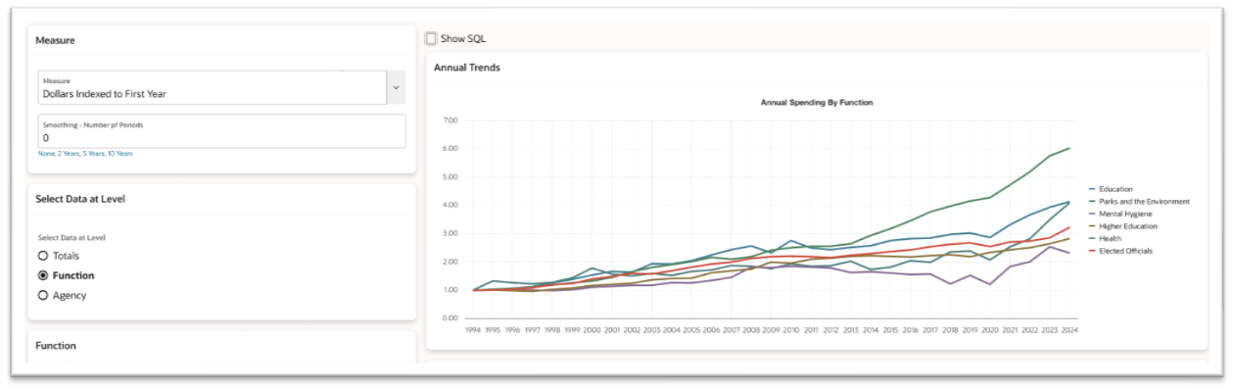The height and width of the screenshot is (390, 1234).
Task: Click the 0.00 y-axis label
Action: 451,318
